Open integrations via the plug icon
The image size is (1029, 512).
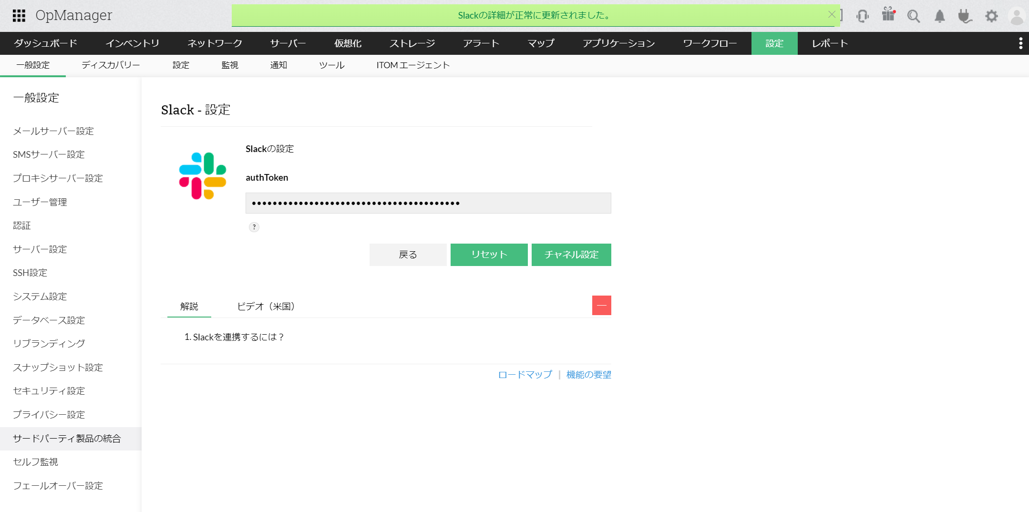pyautogui.click(x=965, y=16)
